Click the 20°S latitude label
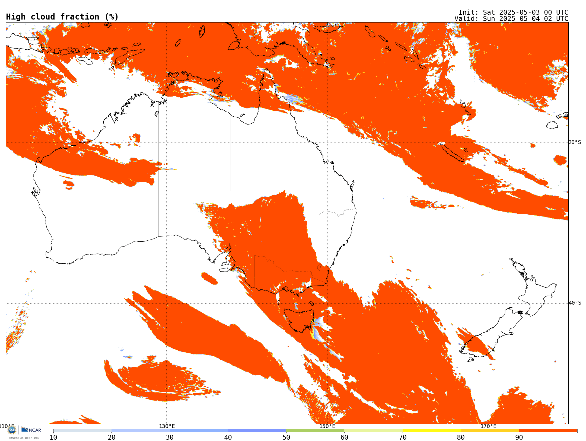 [x=575, y=142]
